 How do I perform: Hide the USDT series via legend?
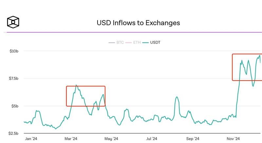(x=156, y=43)
